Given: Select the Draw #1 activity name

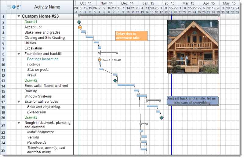Looking at the screenshot, I should tap(31, 22).
